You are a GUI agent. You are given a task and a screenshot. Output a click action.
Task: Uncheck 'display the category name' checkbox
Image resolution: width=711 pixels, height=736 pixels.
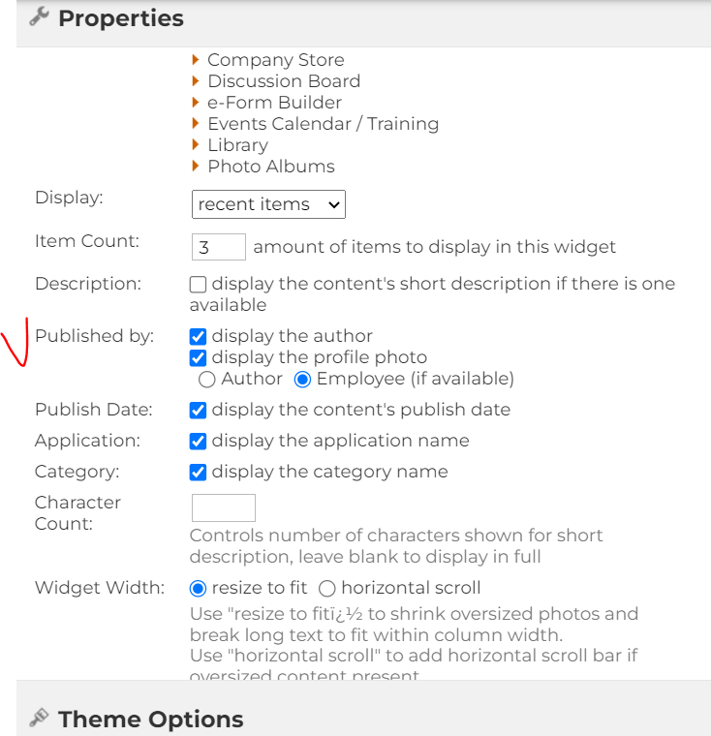[198, 473]
